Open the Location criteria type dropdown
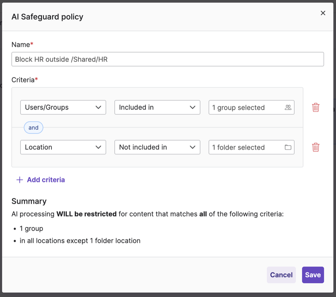The height and width of the screenshot is (297, 336). click(x=63, y=147)
